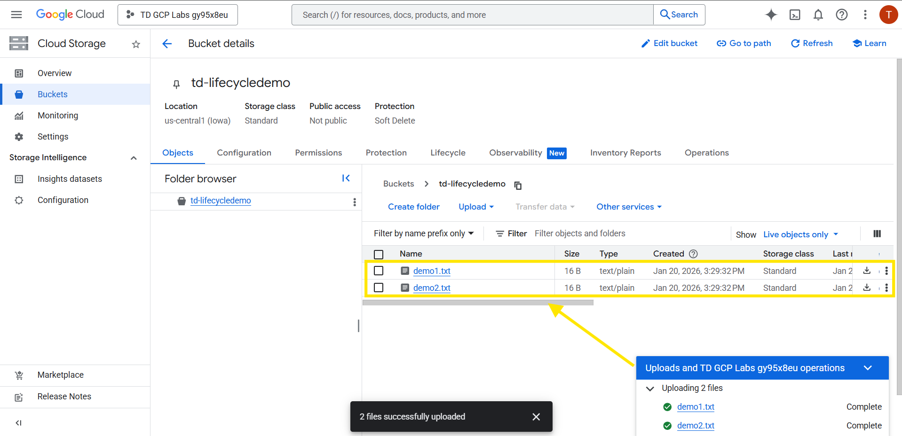This screenshot has height=436, width=902.
Task: Click the horizontal scrollbar under the table
Action: (478, 303)
